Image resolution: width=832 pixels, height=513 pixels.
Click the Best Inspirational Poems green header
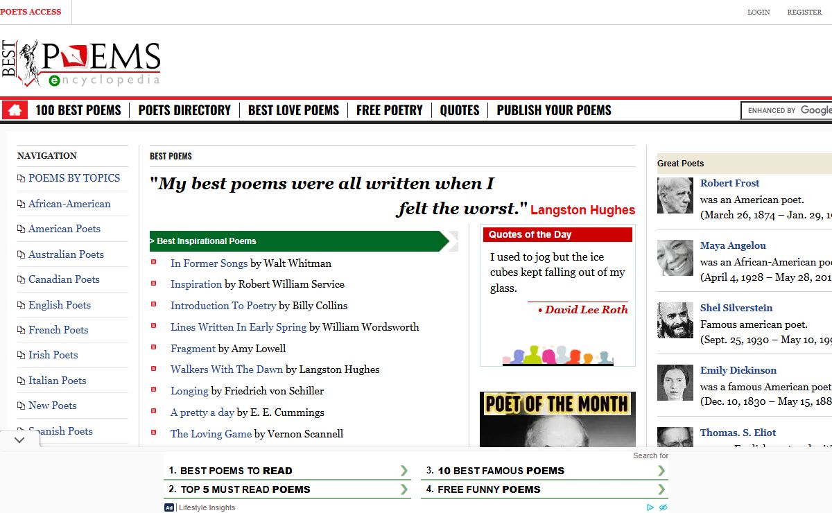[304, 241]
